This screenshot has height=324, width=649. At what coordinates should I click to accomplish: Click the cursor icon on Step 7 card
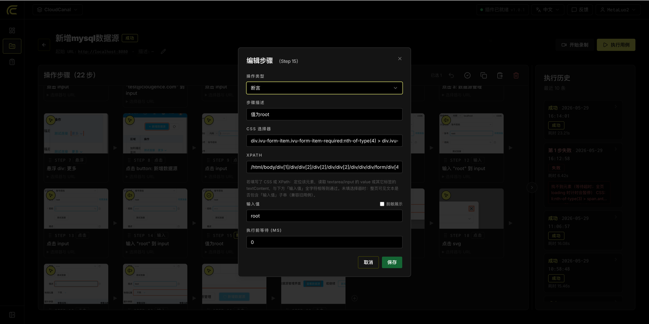pos(51,120)
